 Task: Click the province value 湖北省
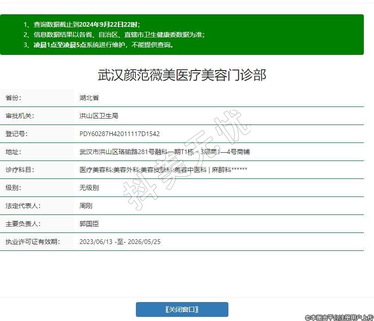[89, 98]
